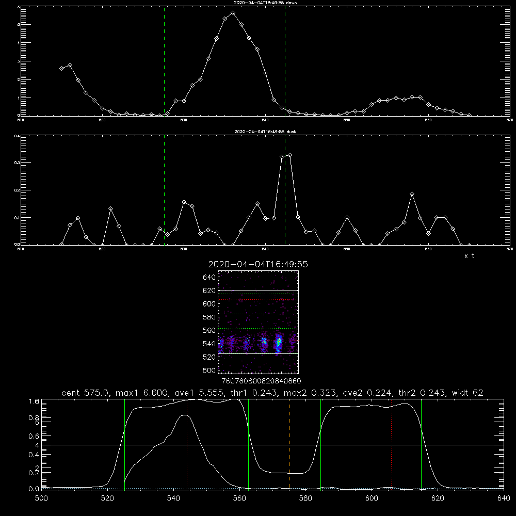
Task: Click the x-axis tick label 580 in bottom plot
Action: click(x=305, y=498)
